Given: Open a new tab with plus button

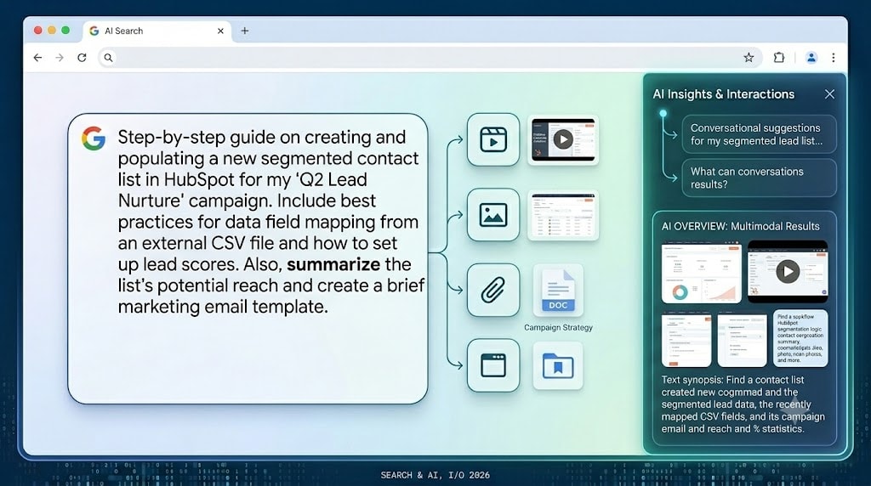Looking at the screenshot, I should [244, 31].
